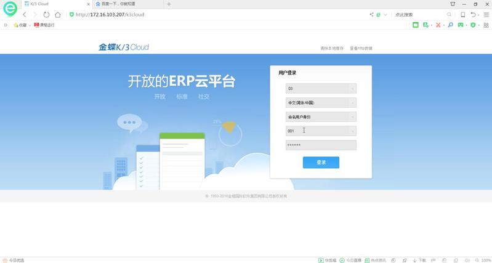Click the browser back arrow
The image size is (492, 263).
click(x=25, y=14)
